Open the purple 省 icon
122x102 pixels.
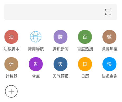tap(36, 64)
